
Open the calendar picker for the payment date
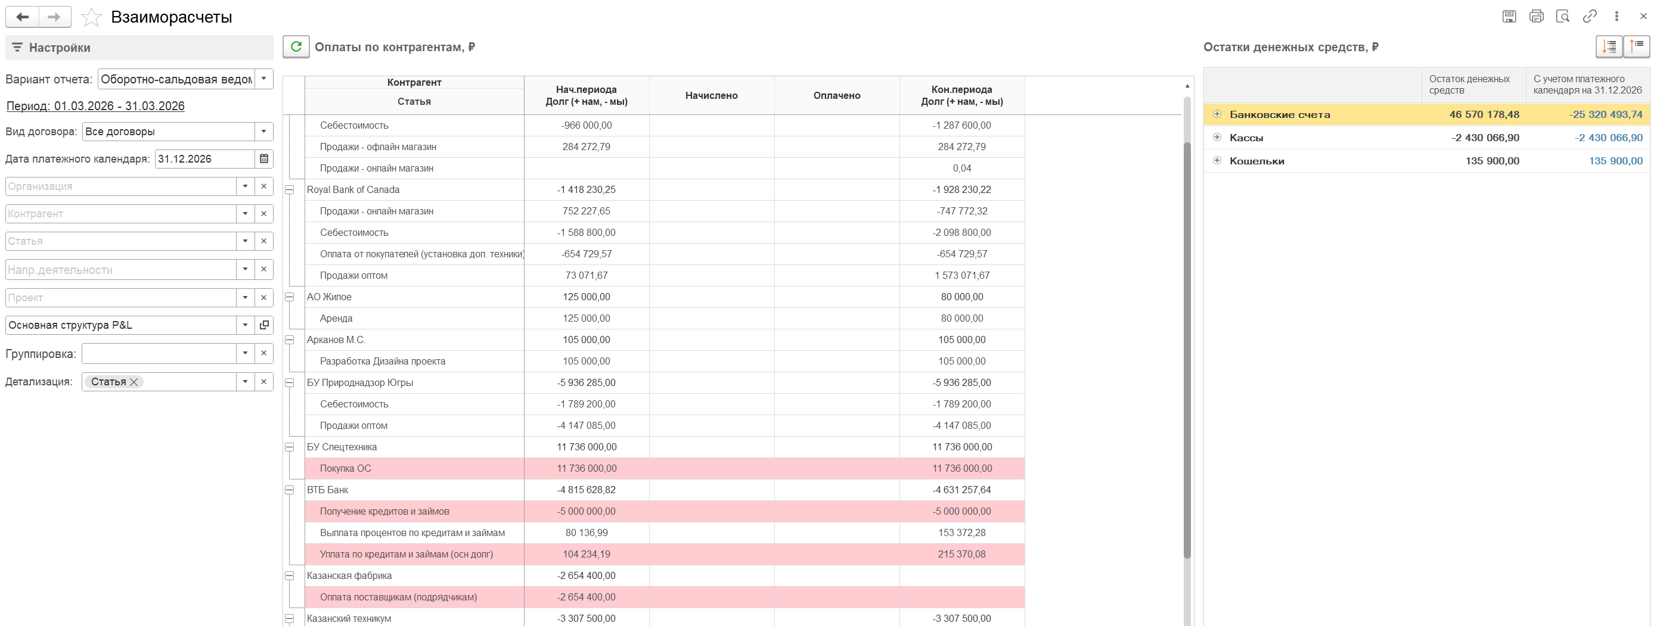click(x=263, y=158)
